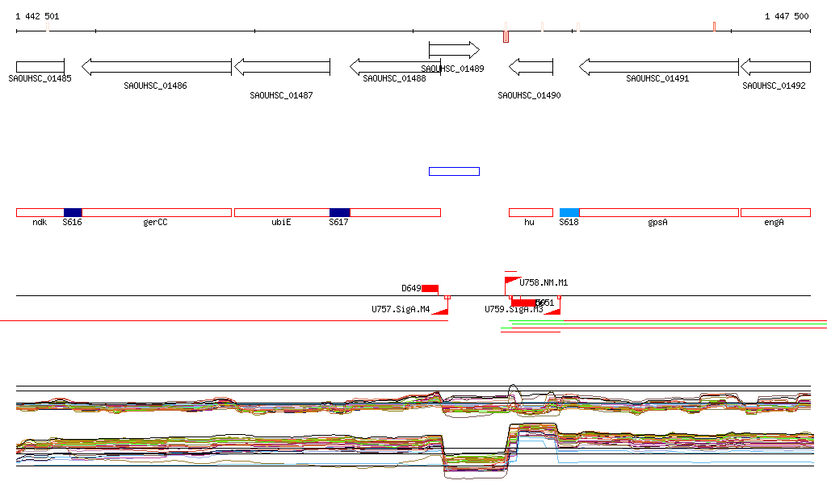This screenshot has height=493, width=827.
Task: Click the red block below U758.NM.M1
Action: pyautogui.click(x=523, y=303)
